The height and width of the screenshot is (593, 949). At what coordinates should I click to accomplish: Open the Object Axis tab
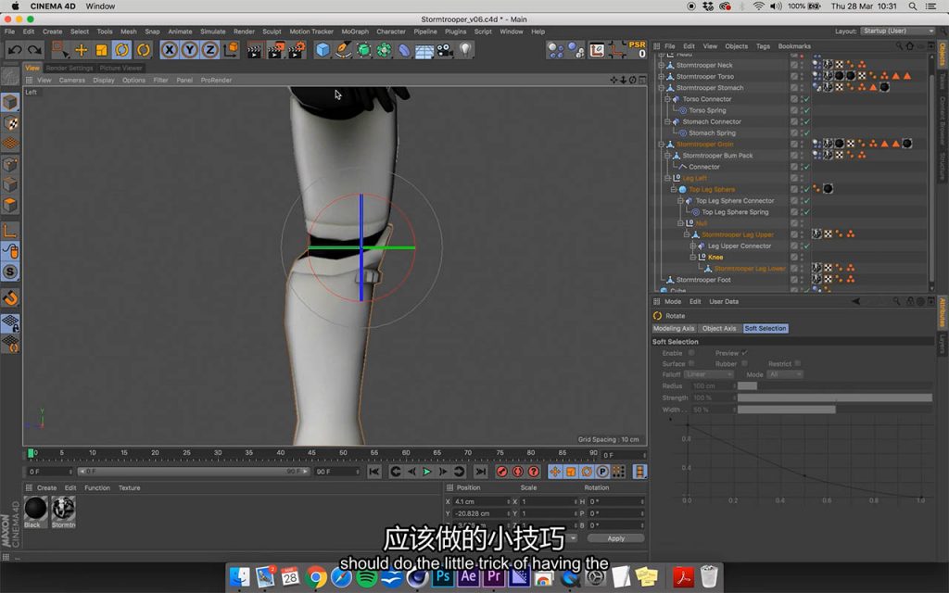(x=719, y=329)
